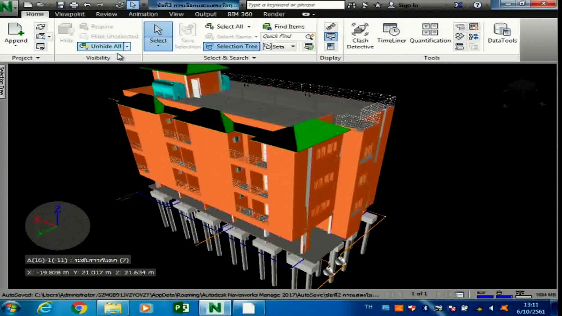Switch to the BIM 360 tab
This screenshot has width=562, height=316.
coord(240,14)
